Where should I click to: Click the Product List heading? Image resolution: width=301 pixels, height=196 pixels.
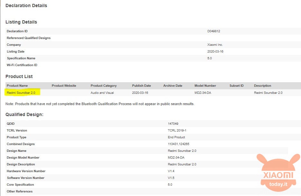point(19,76)
